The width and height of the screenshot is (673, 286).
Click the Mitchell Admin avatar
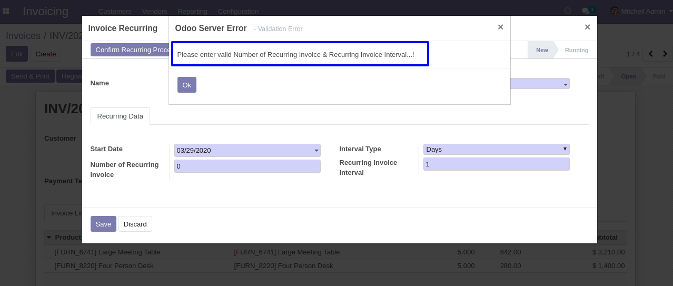[615, 11]
